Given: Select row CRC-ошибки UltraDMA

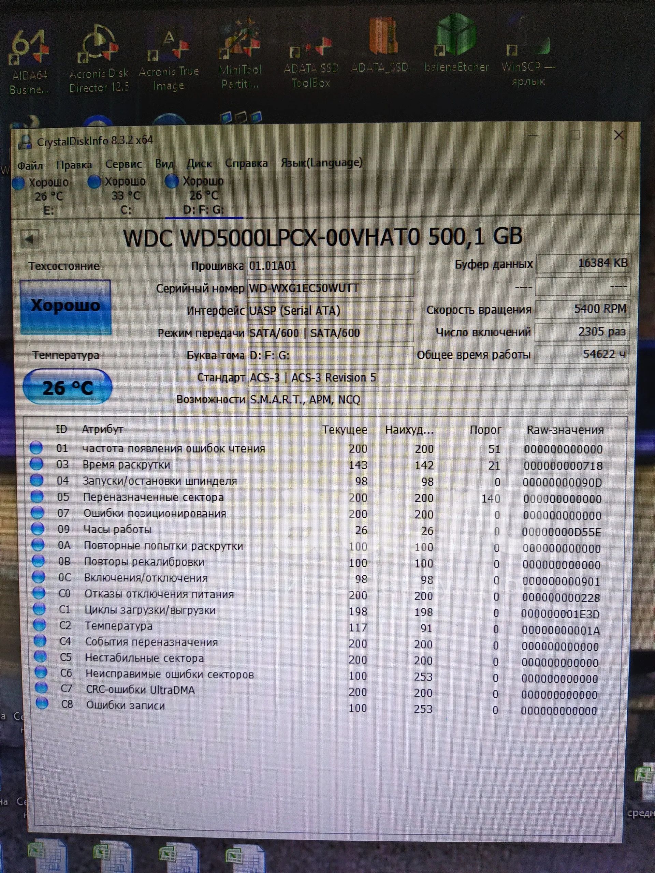Looking at the screenshot, I should 316,692.
